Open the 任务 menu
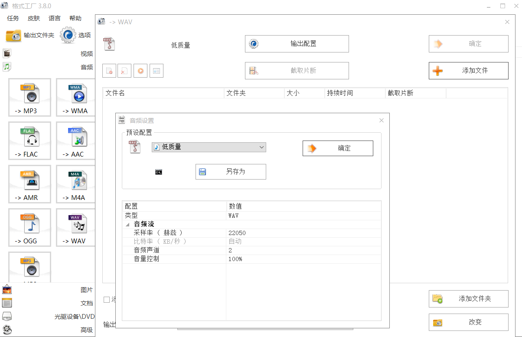522x337 pixels. click(x=12, y=18)
